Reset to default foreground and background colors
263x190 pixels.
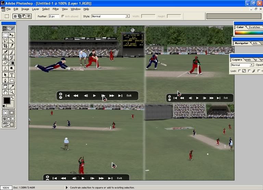pyautogui.click(x=4, y=106)
